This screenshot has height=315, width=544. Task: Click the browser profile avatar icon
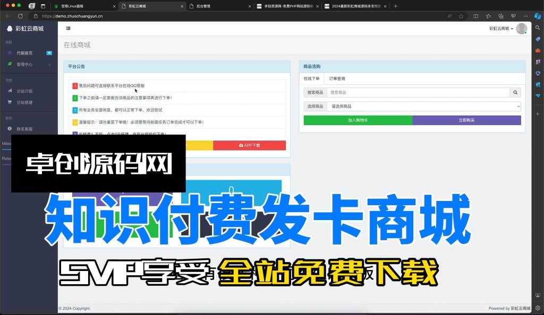pyautogui.click(x=31, y=6)
